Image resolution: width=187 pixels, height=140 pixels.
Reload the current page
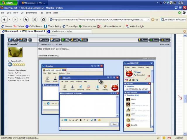[x=26, y=20]
